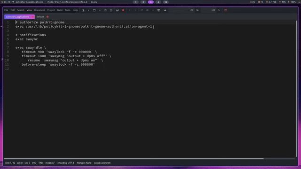Viewport: 301px width, 169px height.
Task: Open the color chooser dialog
Action: (x=158, y=10)
